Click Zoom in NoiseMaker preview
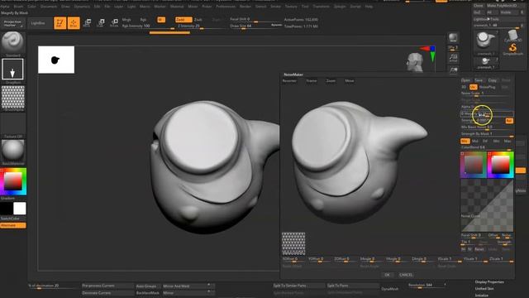 (331, 81)
